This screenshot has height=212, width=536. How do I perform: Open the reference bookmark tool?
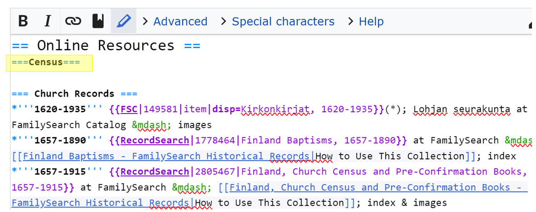pyautogui.click(x=98, y=21)
